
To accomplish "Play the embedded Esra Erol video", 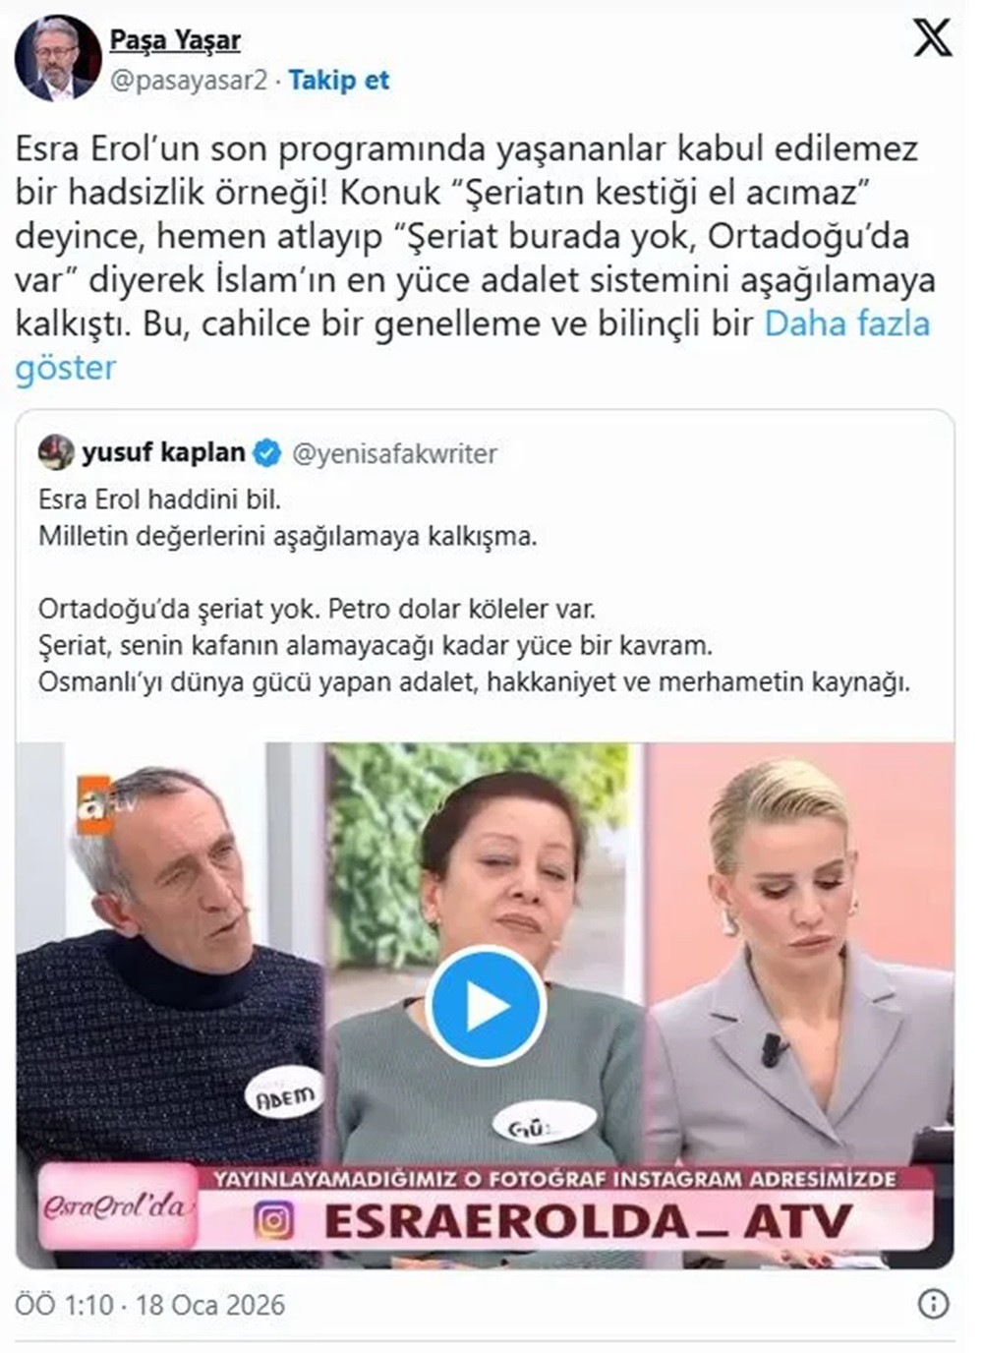I will pos(486,1005).
